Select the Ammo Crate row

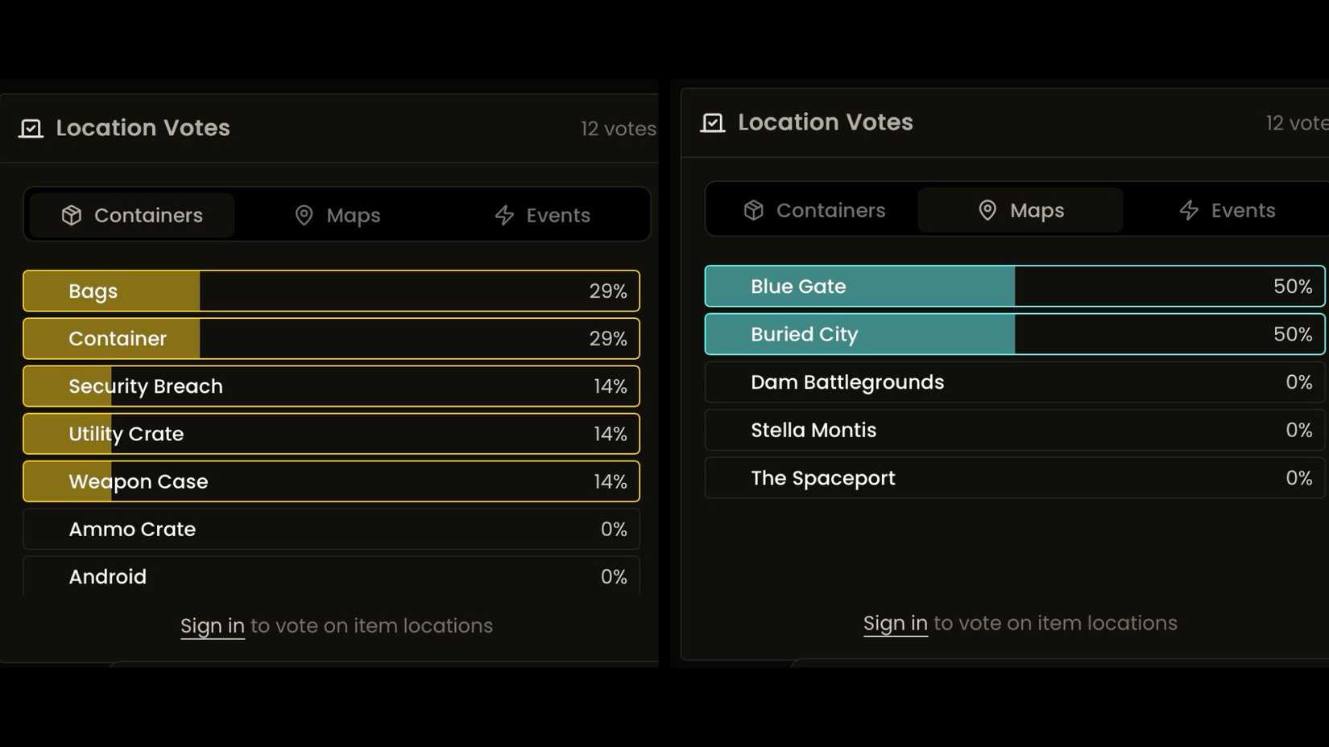[x=331, y=530]
